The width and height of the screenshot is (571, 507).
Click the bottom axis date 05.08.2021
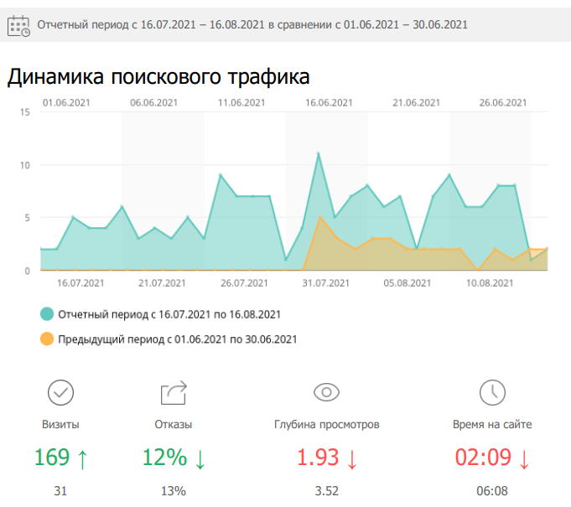[x=407, y=283]
